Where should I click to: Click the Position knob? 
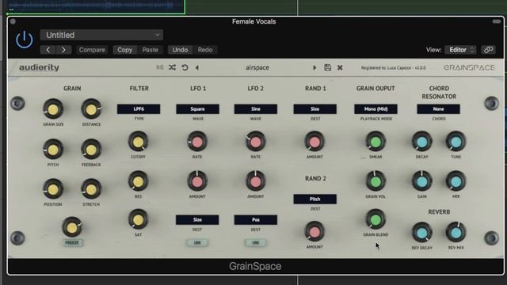53,189
